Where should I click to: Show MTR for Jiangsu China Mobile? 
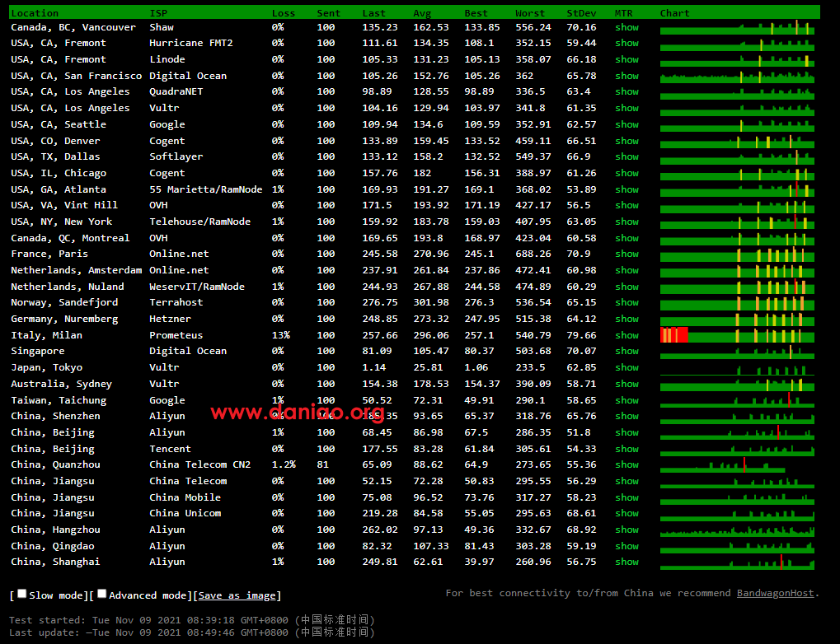click(626, 497)
